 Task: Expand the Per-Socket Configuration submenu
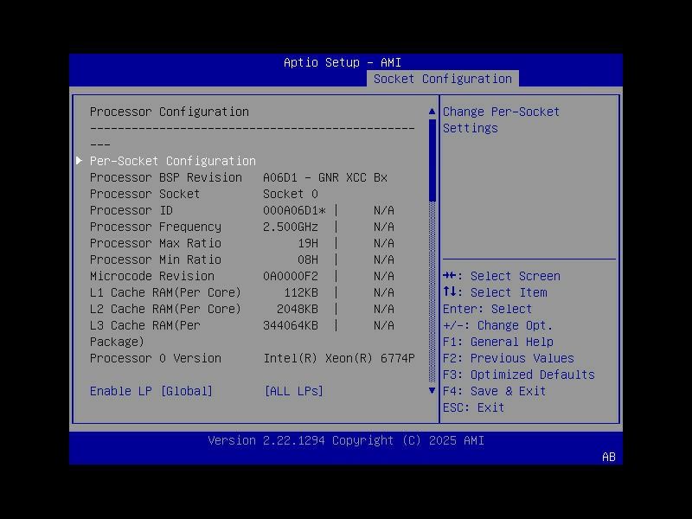173,161
